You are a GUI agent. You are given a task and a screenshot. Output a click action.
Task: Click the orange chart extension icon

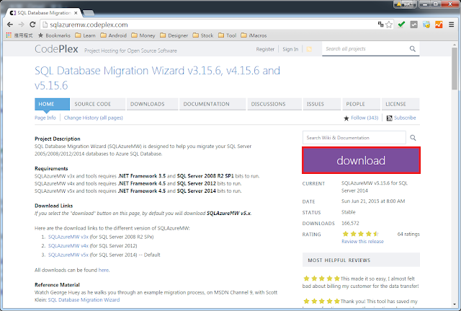(439, 25)
